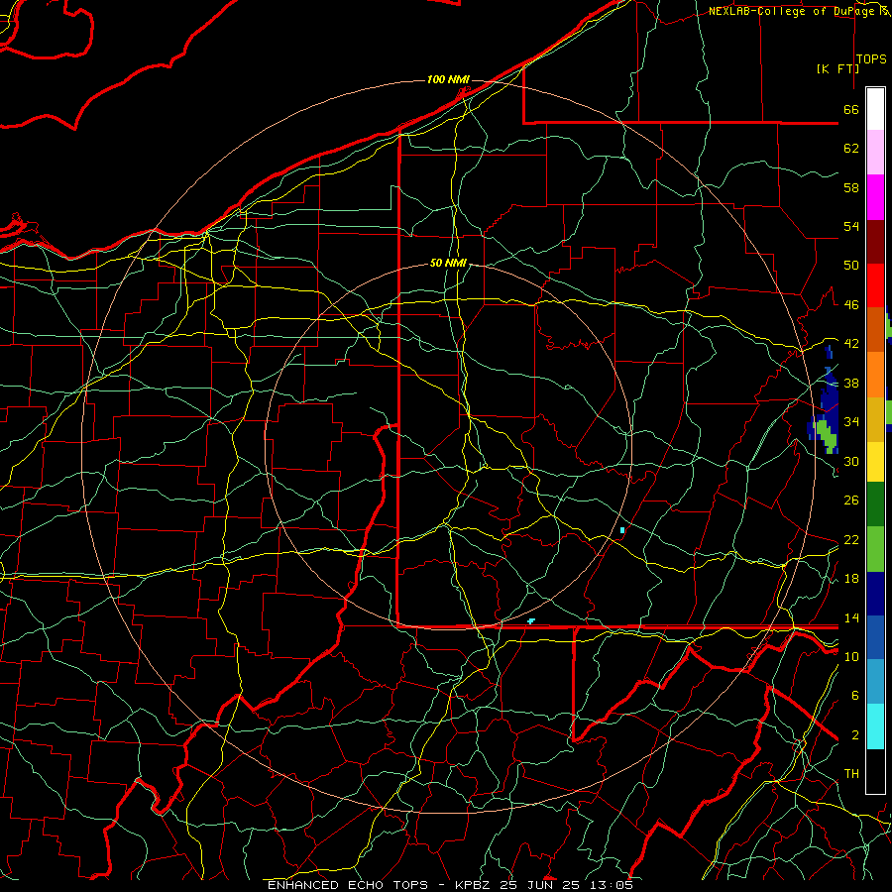Viewport: 892px width, 892px height.
Task: Pick the dark green legend swatch
Action: coord(875,504)
